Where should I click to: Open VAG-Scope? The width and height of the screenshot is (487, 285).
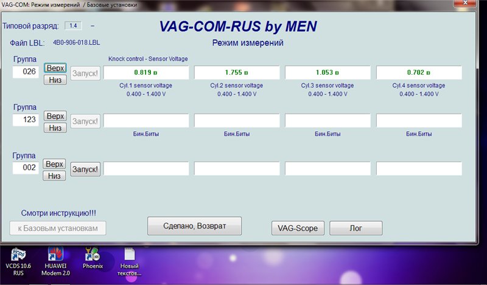298,228
